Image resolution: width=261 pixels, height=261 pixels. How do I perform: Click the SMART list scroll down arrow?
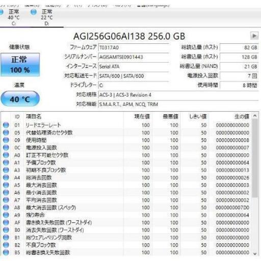pos(255,254)
